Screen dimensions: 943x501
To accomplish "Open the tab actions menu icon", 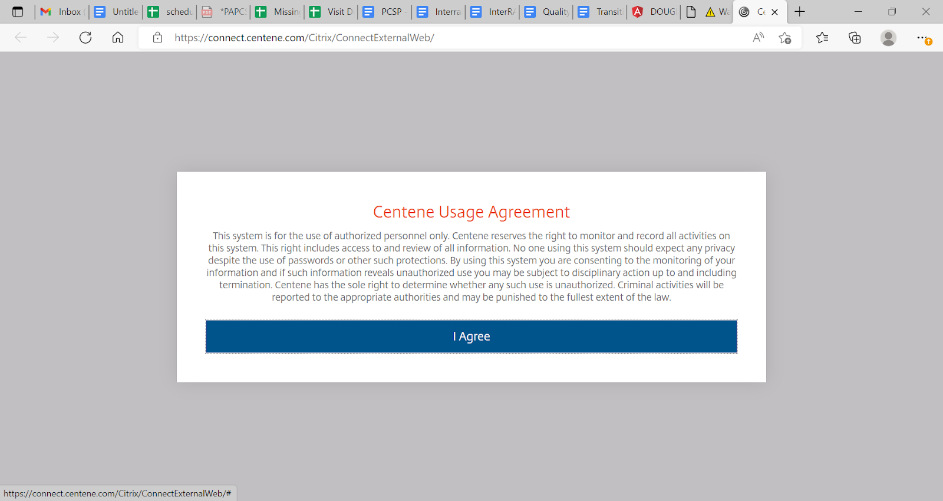I will 18,12.
